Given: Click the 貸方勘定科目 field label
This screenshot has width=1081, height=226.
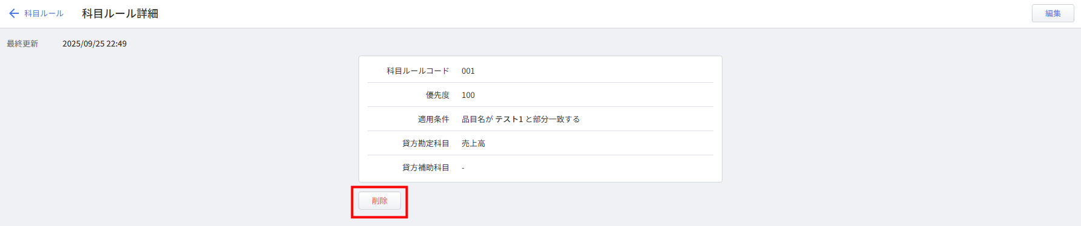Looking at the screenshot, I should click(x=426, y=143).
